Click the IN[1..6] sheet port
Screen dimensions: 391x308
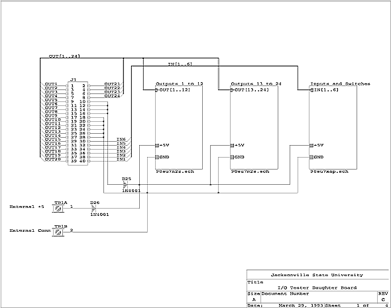click(324, 89)
